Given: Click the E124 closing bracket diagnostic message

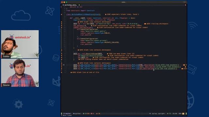Looking at the screenshot, I should click(x=104, y=59).
